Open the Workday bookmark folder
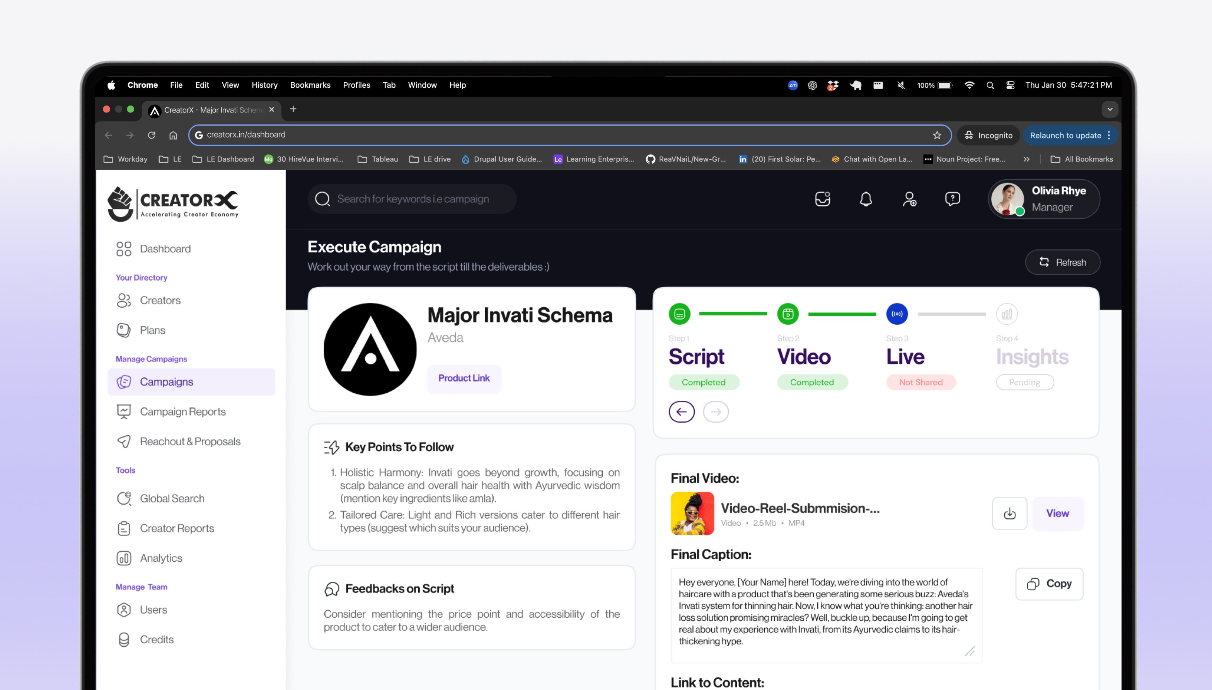The height and width of the screenshot is (690, 1212). pos(126,159)
